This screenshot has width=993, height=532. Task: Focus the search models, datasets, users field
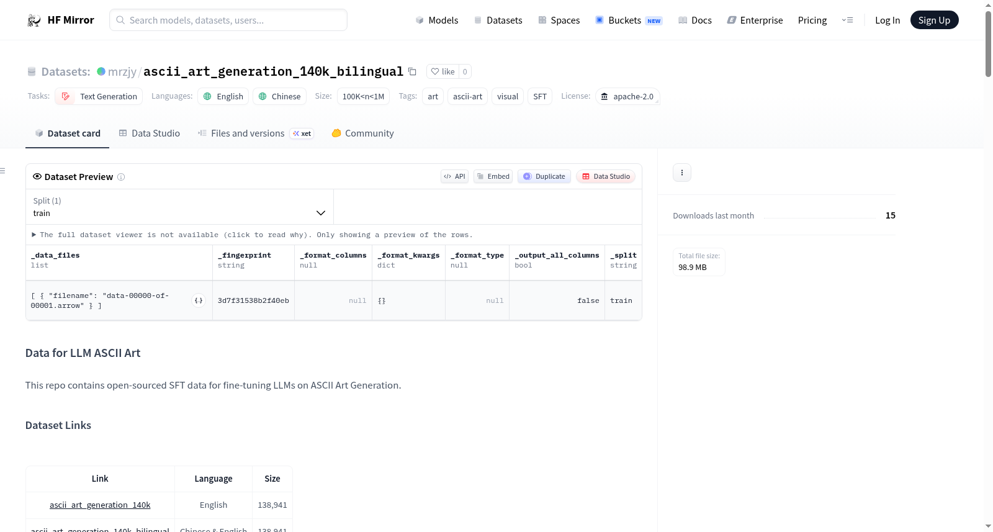(228, 20)
